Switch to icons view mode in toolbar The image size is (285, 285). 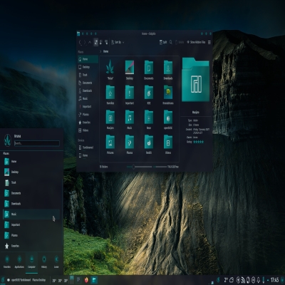tap(96, 42)
